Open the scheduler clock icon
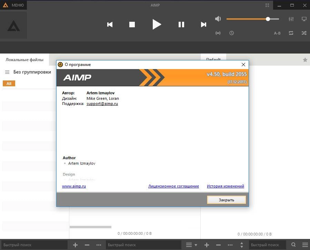The image size is (310, 250). (231, 33)
